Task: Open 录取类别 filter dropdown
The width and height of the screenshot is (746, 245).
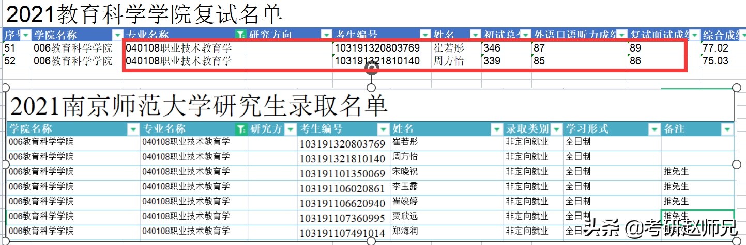Action: [557, 129]
